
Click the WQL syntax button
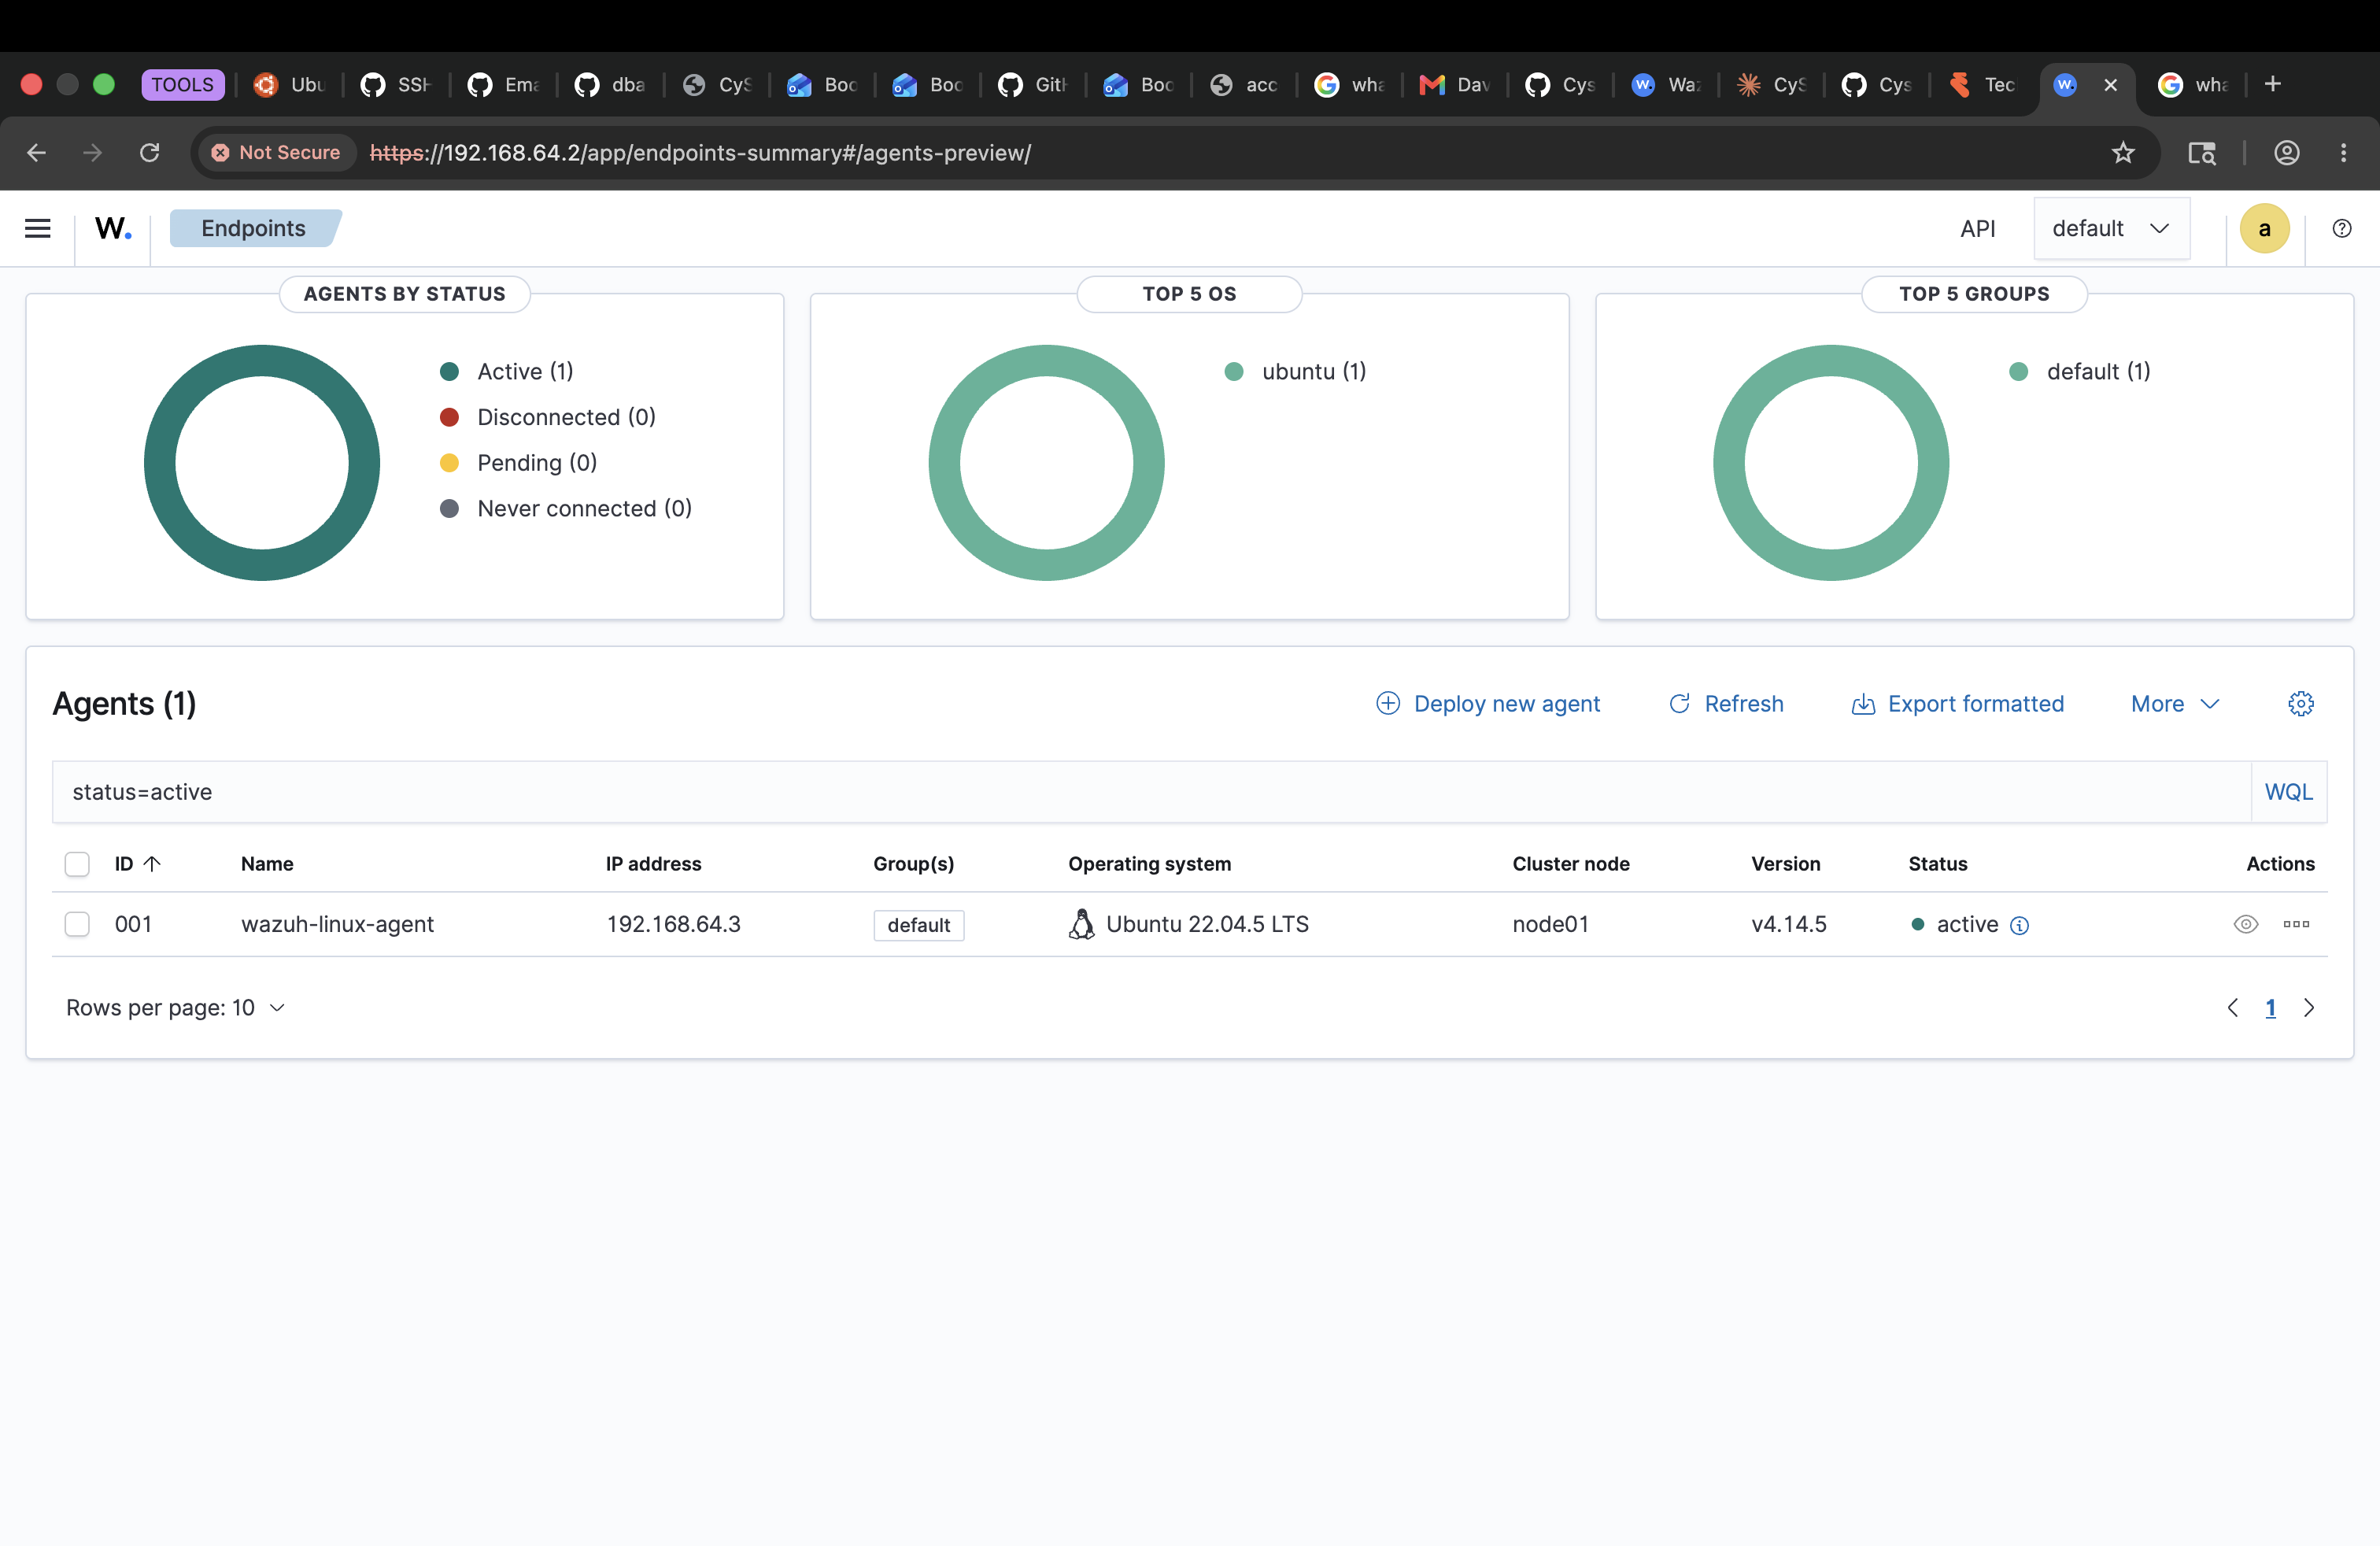pyautogui.click(x=2288, y=792)
